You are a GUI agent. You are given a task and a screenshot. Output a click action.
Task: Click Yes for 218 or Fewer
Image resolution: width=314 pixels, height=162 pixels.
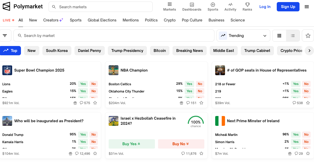click(296, 84)
